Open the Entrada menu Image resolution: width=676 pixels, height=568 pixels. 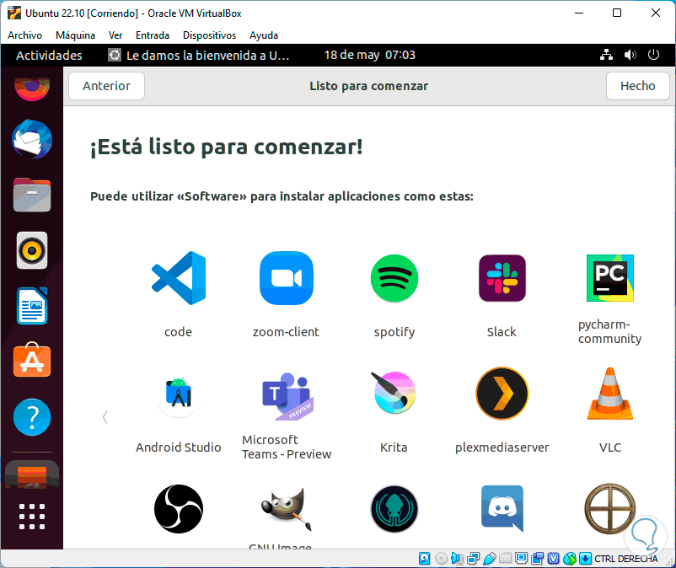click(153, 35)
